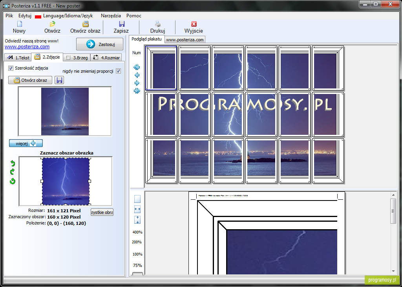
Task: Click the Num label
Action: click(136, 53)
